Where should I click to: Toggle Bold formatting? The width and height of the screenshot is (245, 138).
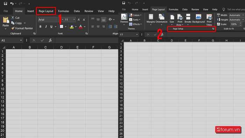point(40,27)
